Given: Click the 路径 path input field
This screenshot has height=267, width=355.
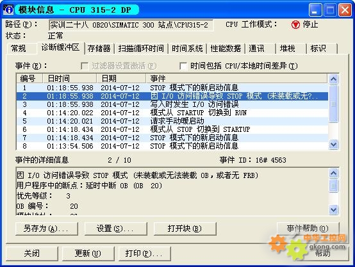Looking at the screenshot, I should 131,25.
